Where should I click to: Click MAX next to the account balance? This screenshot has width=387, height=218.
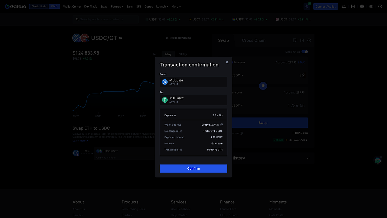point(301,62)
